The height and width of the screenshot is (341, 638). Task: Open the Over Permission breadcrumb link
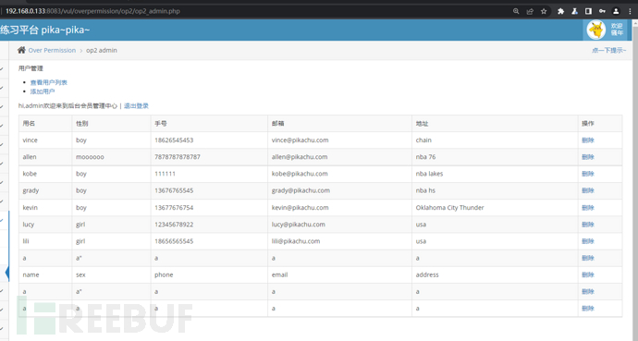point(52,51)
